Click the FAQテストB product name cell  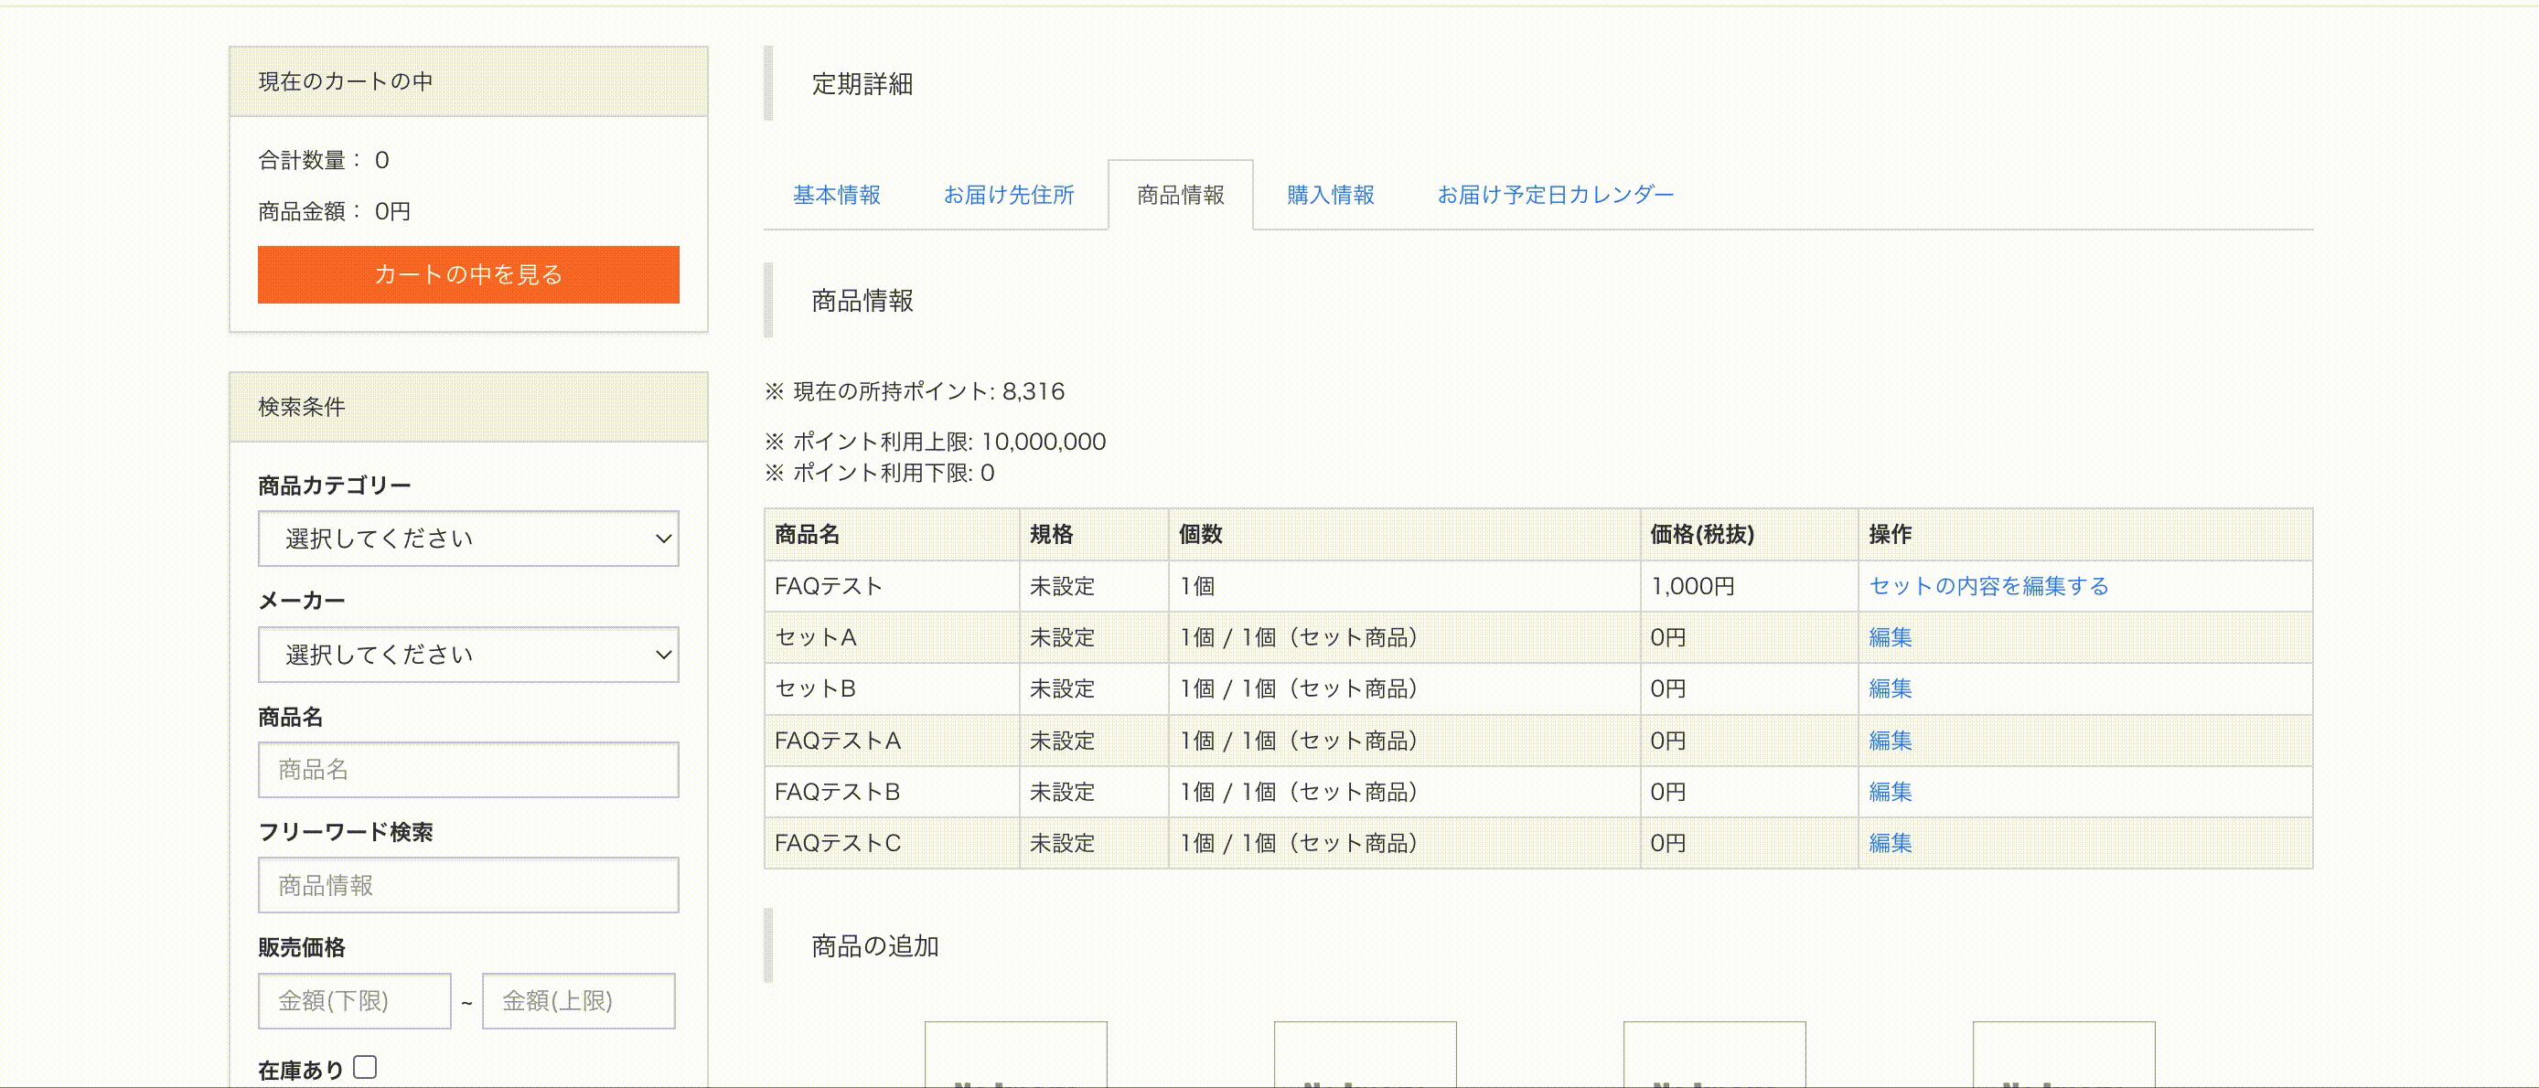coord(892,792)
